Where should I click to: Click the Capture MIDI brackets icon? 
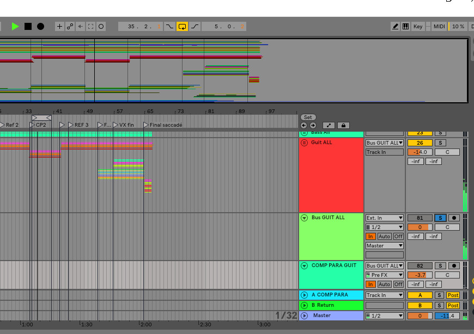(x=90, y=27)
